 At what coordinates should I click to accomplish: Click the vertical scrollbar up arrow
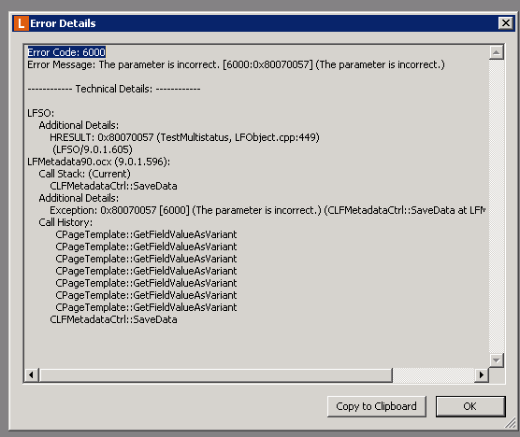[x=497, y=52]
